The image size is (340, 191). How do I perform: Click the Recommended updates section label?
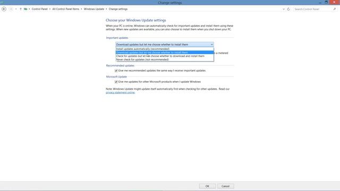120,65
